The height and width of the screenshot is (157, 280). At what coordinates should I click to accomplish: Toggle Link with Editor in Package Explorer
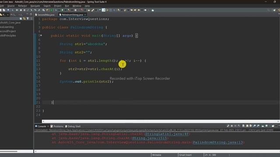tap(24, 18)
